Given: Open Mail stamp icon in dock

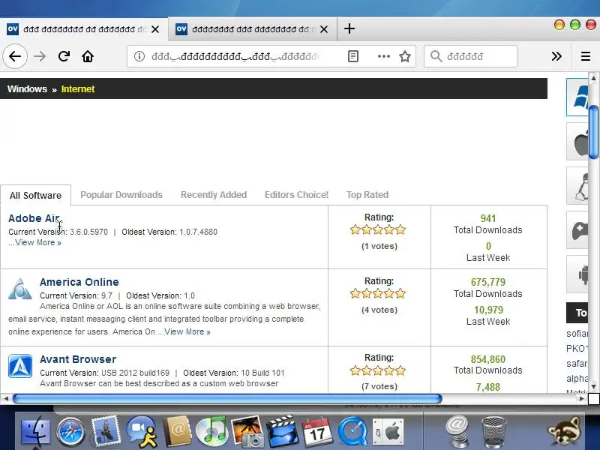Looking at the screenshot, I should [106, 432].
